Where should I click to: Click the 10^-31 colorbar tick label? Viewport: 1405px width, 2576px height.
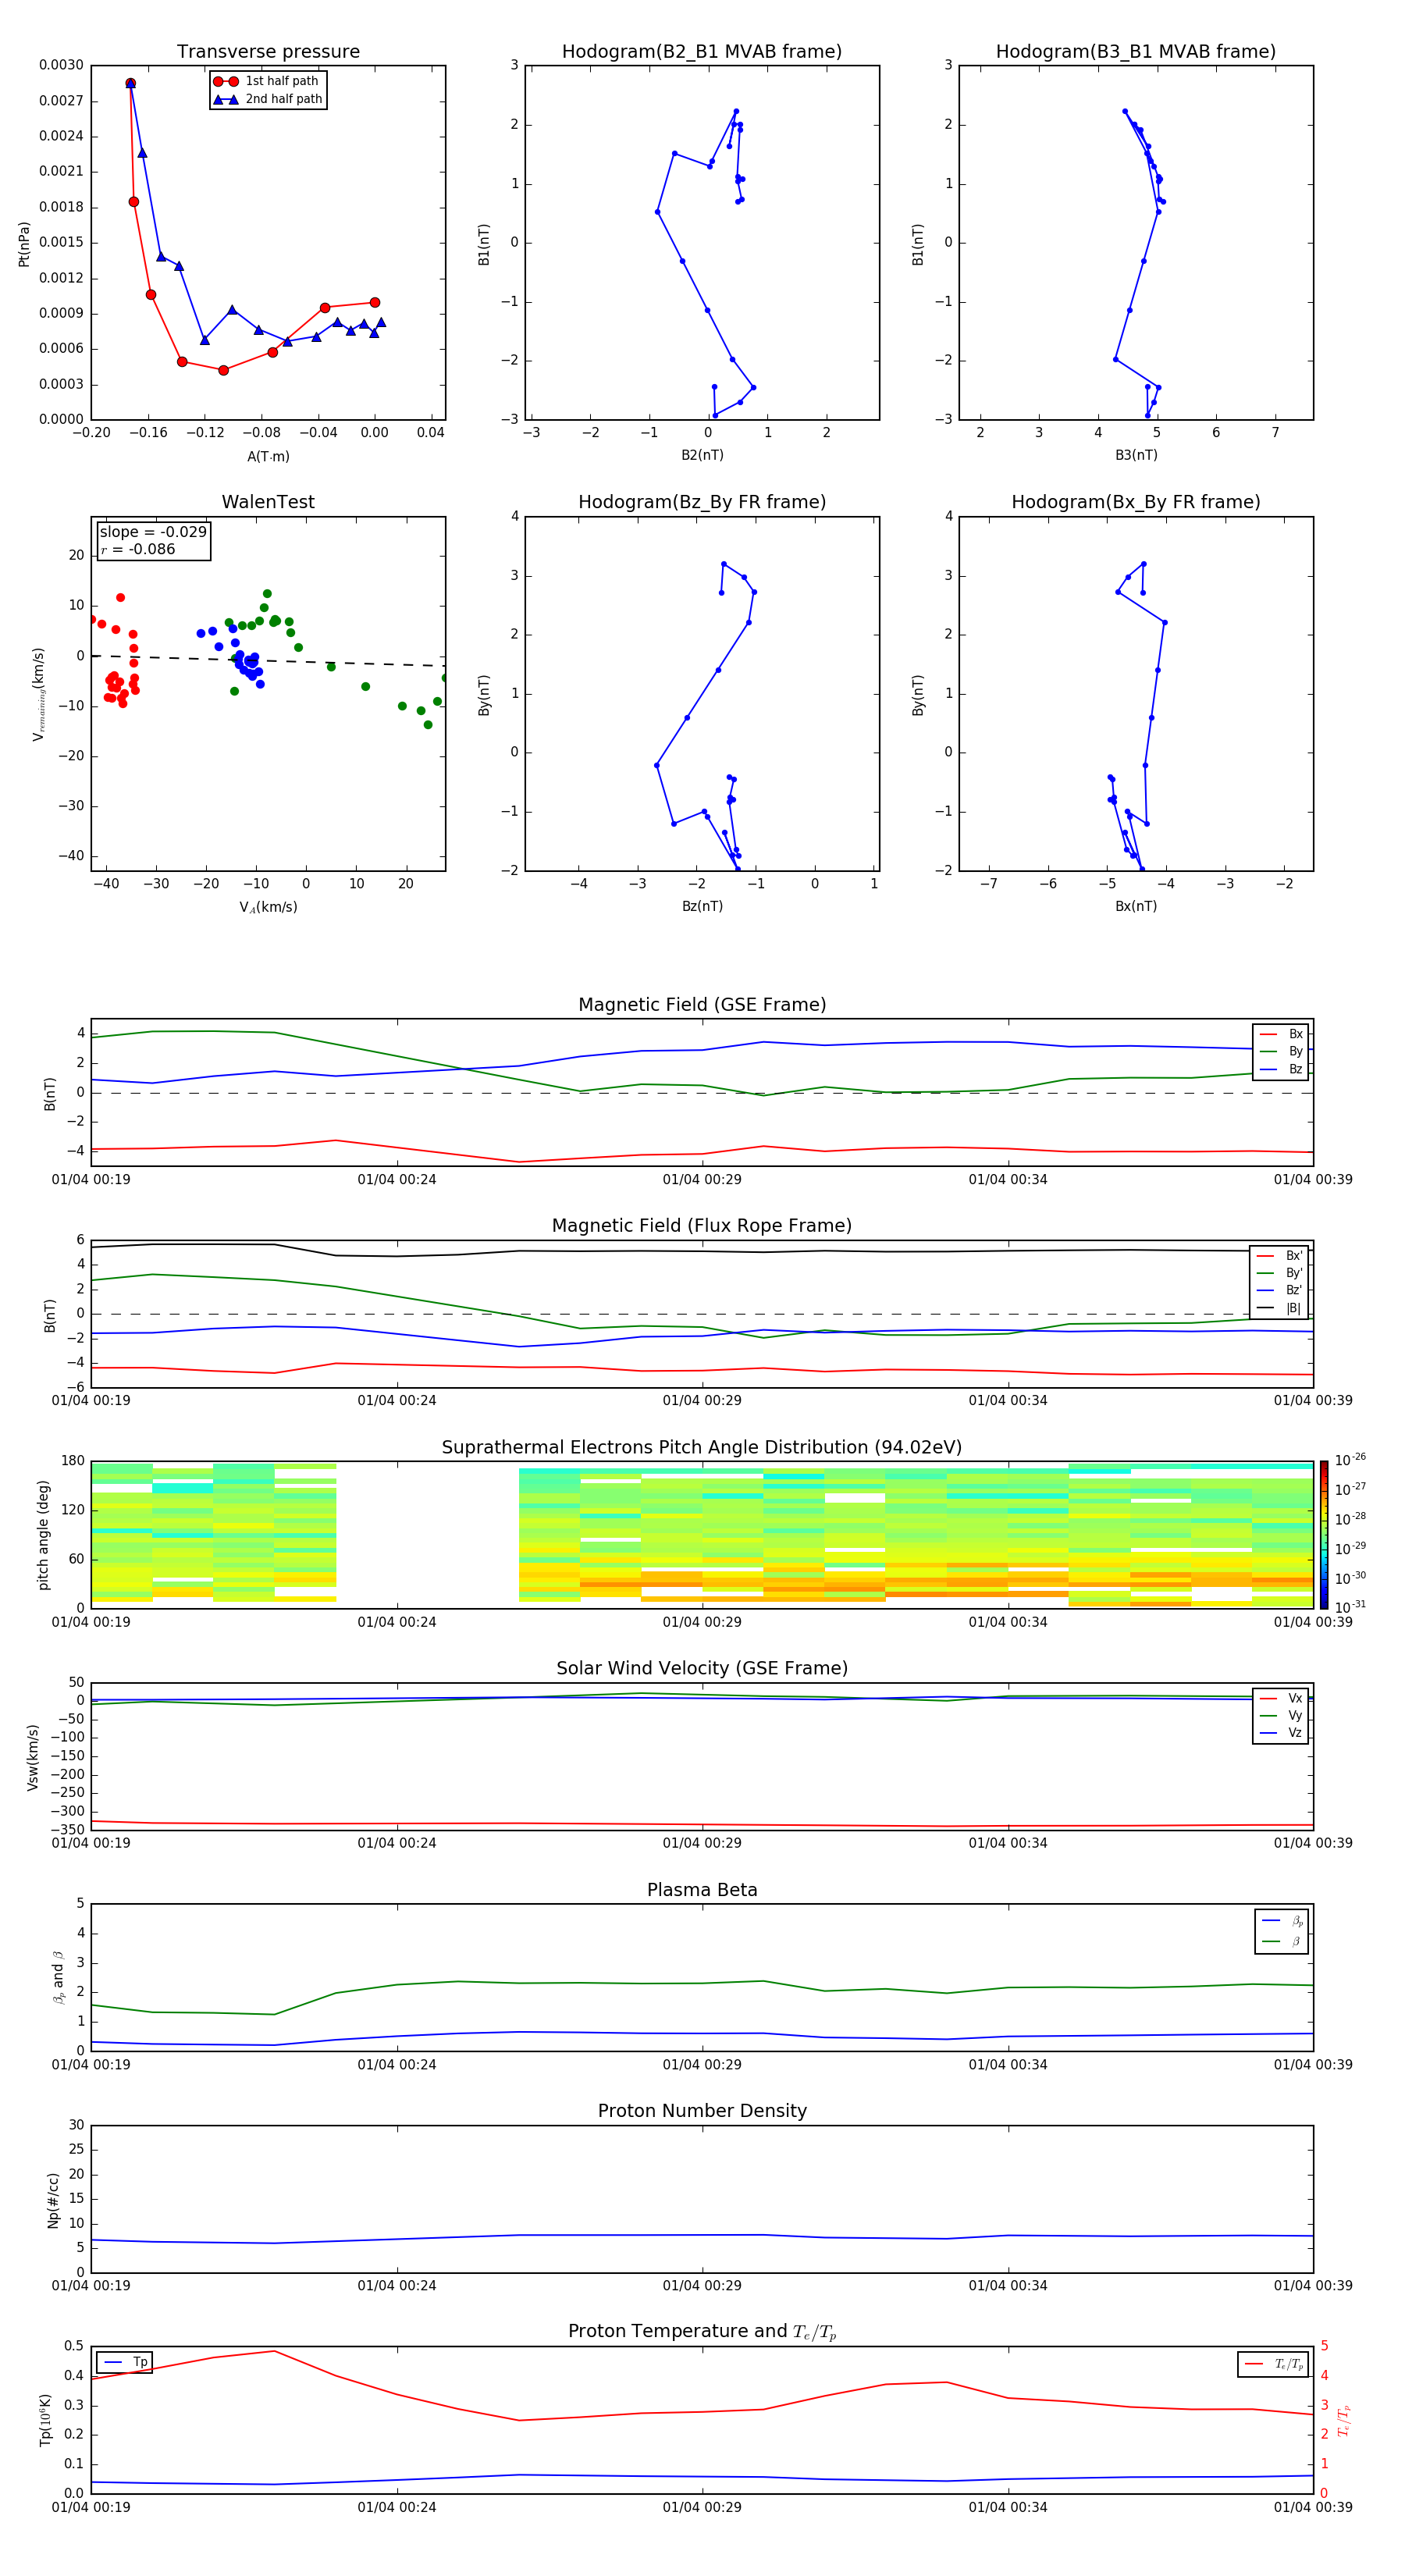pyautogui.click(x=1351, y=1607)
